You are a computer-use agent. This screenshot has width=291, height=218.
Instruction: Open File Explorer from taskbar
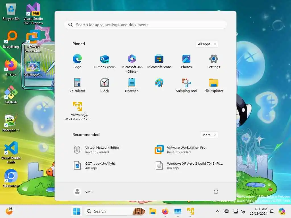coord(153,211)
